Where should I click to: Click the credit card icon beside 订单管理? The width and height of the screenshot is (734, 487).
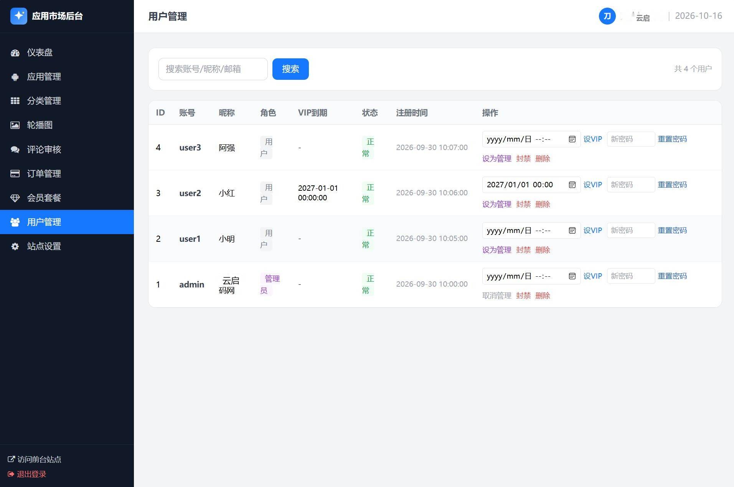(15, 174)
